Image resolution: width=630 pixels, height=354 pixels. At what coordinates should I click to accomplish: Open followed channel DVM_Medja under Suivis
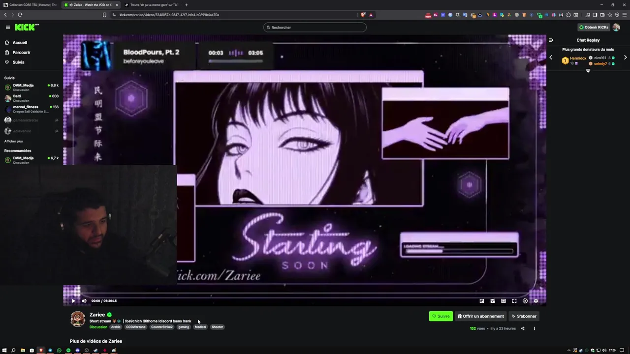pyautogui.click(x=31, y=87)
